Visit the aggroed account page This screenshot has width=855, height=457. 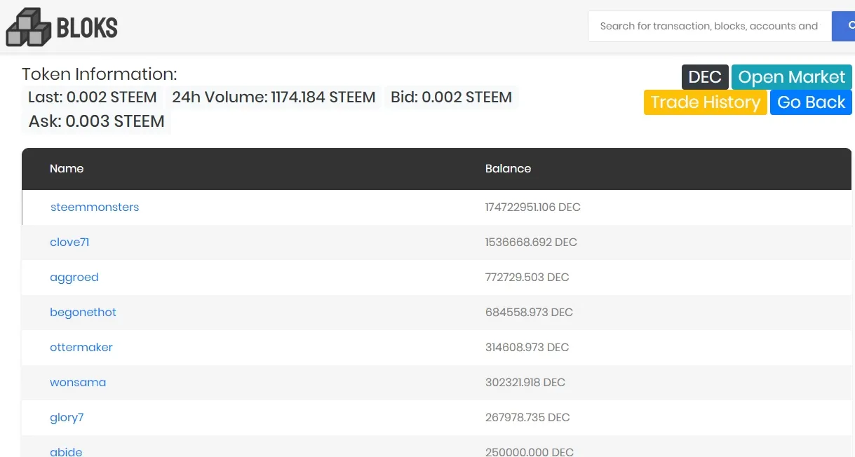coord(74,278)
